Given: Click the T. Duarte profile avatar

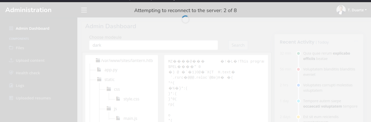Looking at the screenshot, I should click(x=341, y=10).
